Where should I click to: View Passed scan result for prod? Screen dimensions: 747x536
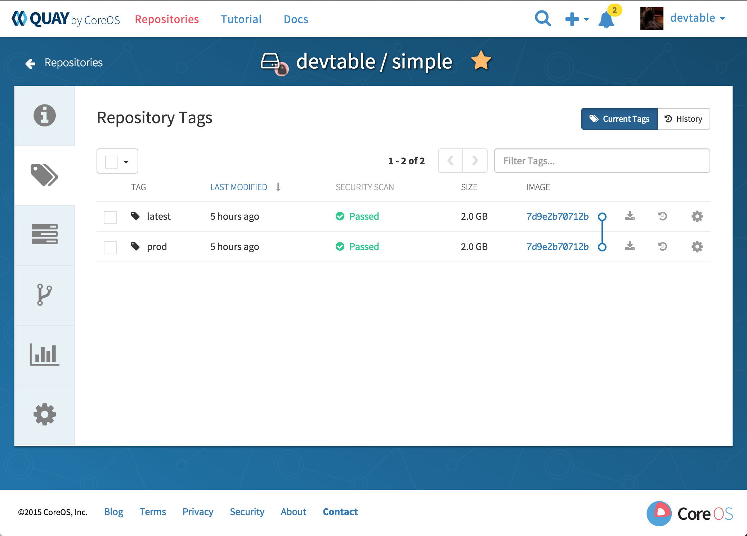pyautogui.click(x=357, y=246)
